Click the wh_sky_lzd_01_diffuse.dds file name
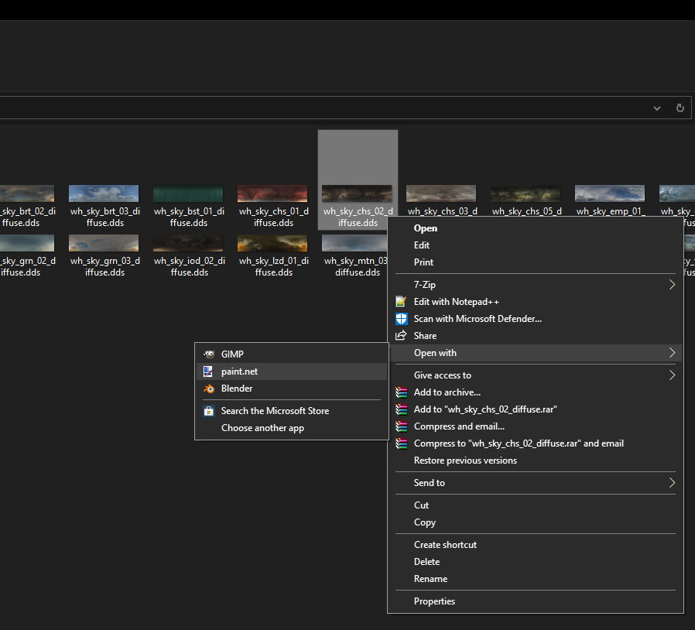The height and width of the screenshot is (630, 695). tap(274, 267)
